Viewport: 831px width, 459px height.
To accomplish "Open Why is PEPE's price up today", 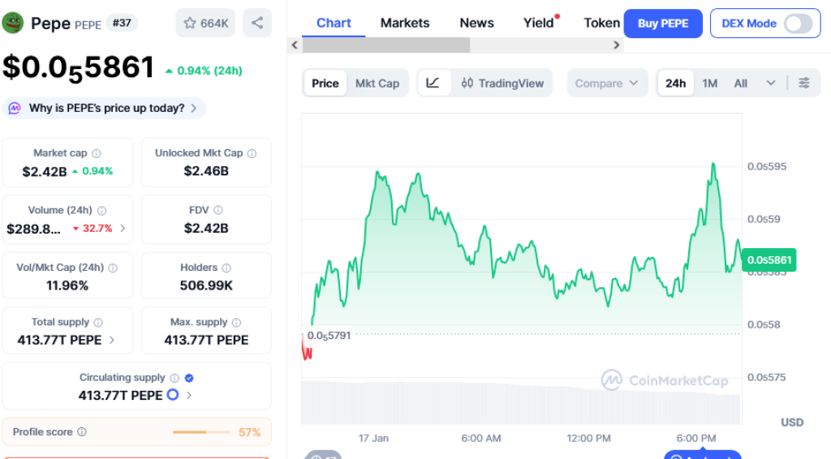I will 105,108.
